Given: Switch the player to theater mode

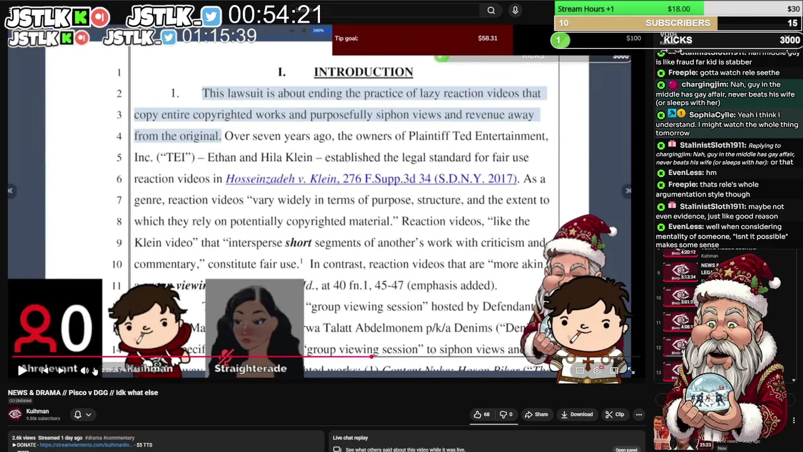Looking at the screenshot, I should [x=614, y=371].
